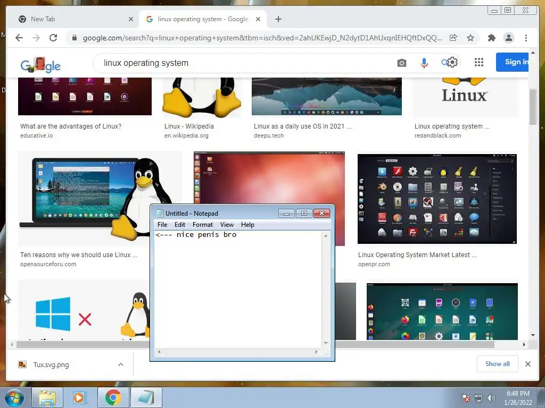Open 'What are the advantages of Linux?' result

[x=71, y=126]
